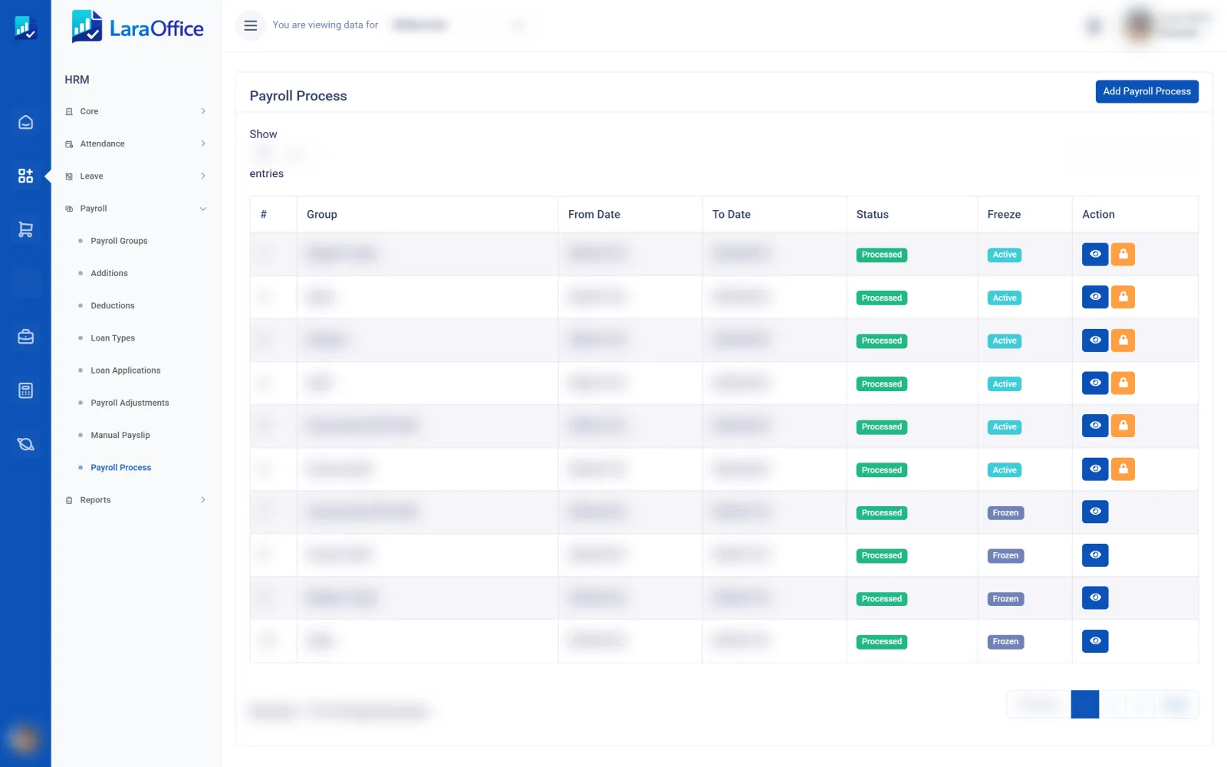Collapse the Payroll menu chevron

click(203, 209)
